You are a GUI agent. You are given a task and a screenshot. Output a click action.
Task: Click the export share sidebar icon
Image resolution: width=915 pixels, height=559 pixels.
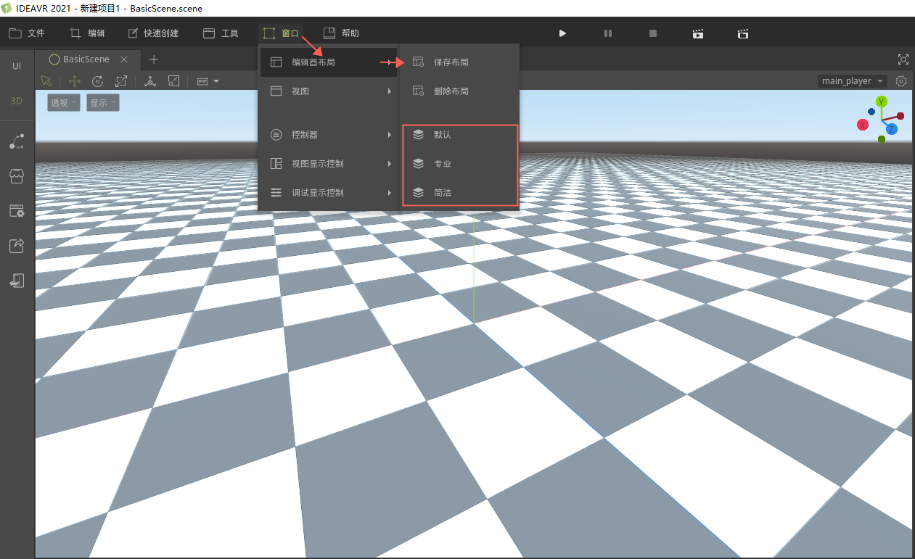[17, 246]
